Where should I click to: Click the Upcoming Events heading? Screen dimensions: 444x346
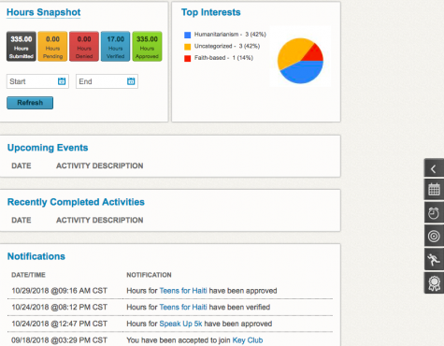click(x=48, y=148)
